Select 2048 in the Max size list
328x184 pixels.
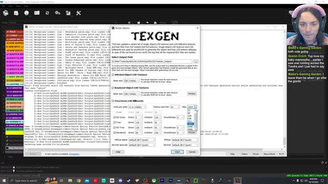point(190,127)
